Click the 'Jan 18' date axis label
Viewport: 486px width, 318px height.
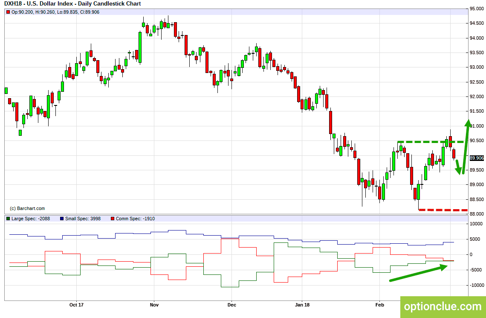(302, 305)
